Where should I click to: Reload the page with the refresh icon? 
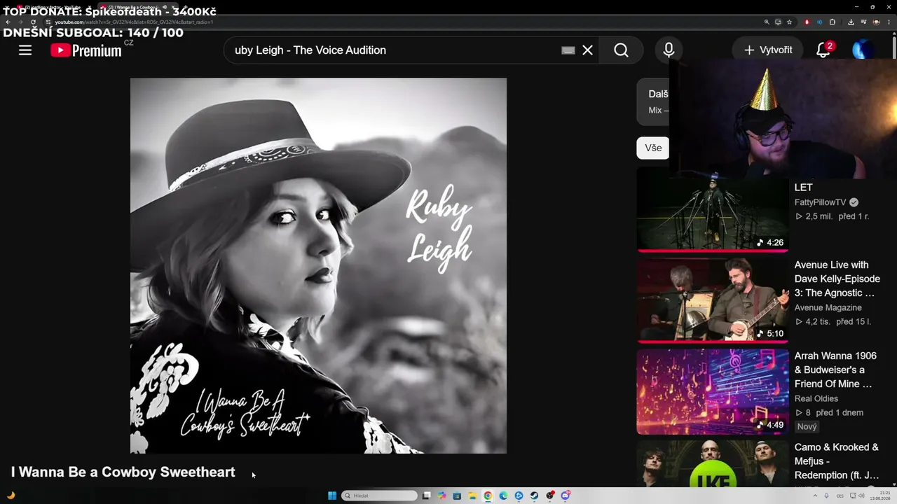pos(33,22)
